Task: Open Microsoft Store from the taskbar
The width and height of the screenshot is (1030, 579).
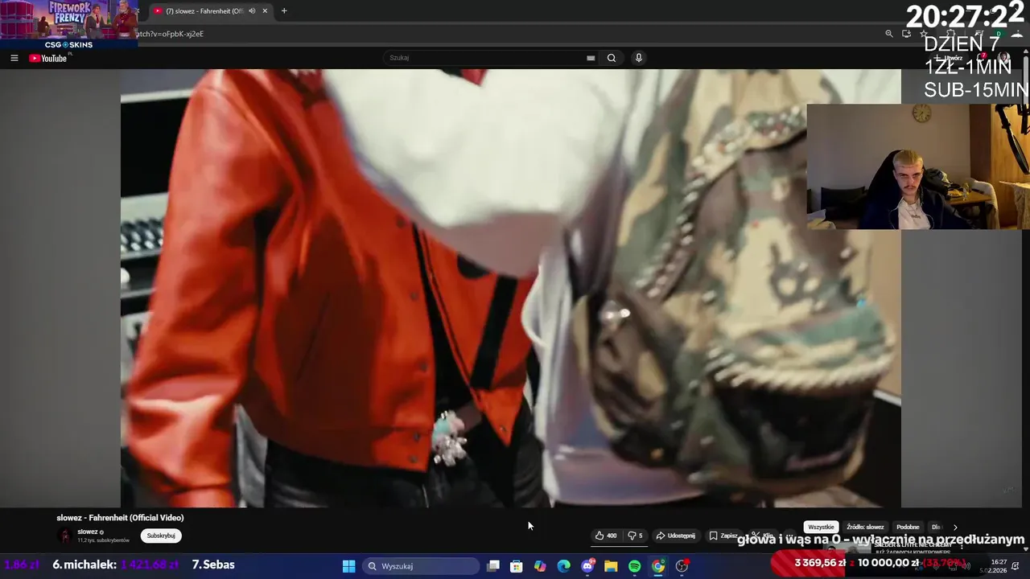Action: click(x=517, y=566)
